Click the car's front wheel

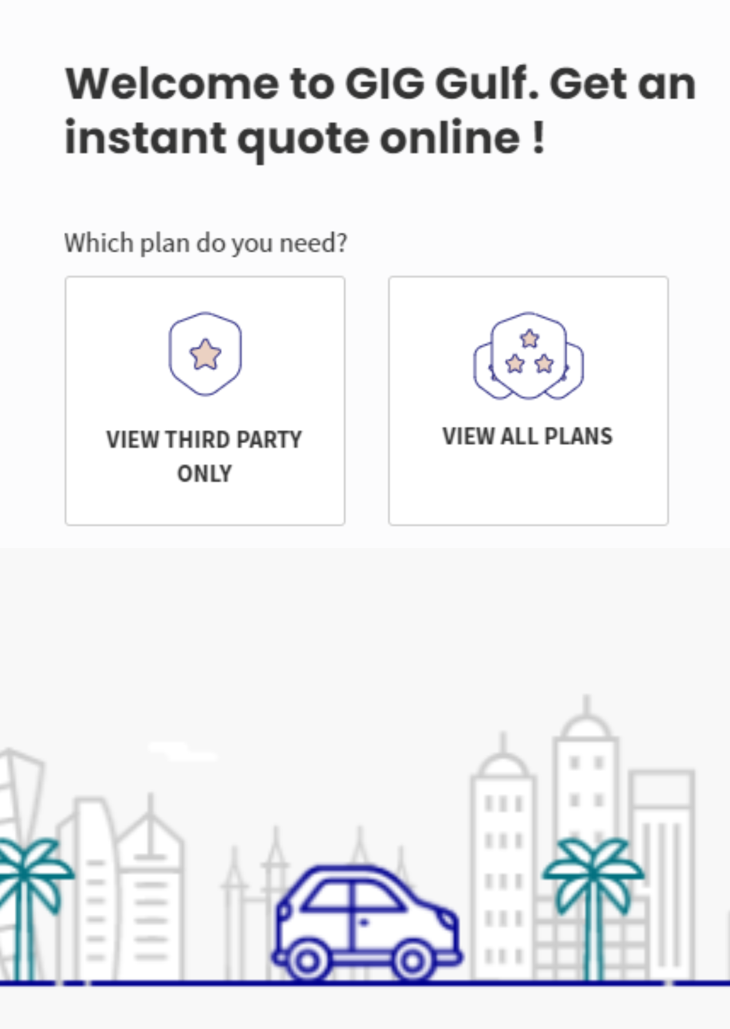click(x=413, y=962)
